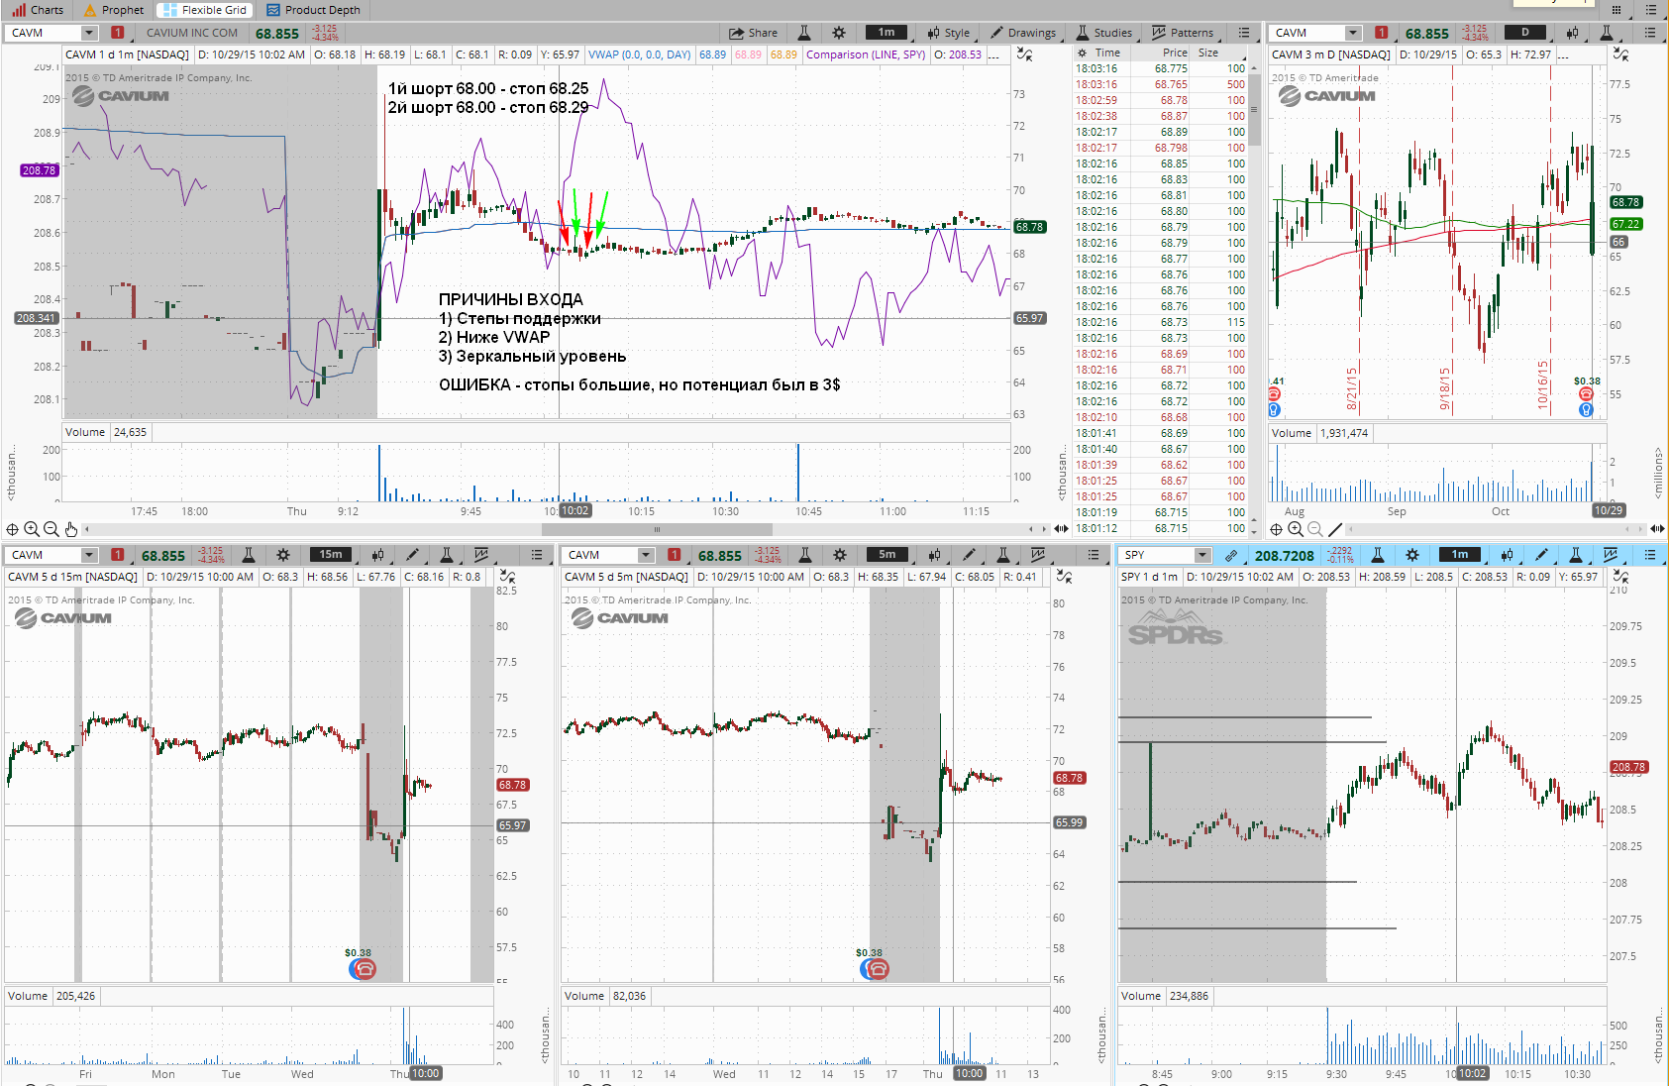Select the Flexible Grid tab
This screenshot has height=1086, width=1669.
click(x=205, y=10)
